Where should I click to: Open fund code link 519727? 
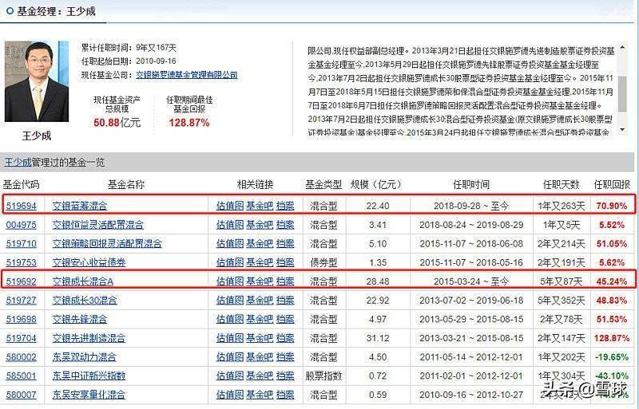[x=22, y=301]
